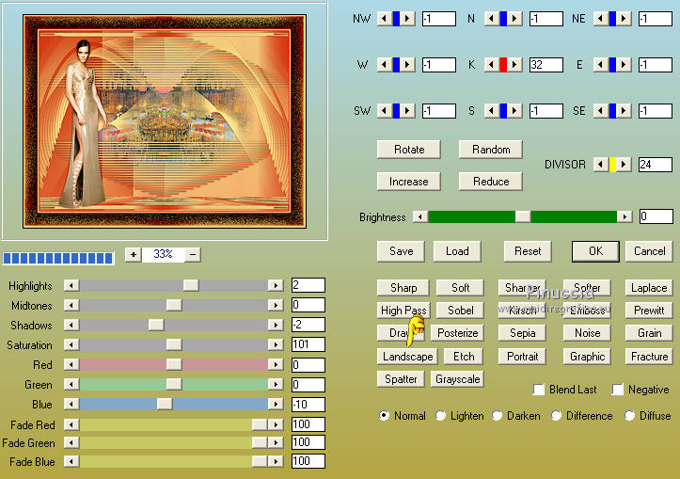The width and height of the screenshot is (680, 479).
Task: Increase the NE kernel value arrow
Action: [624, 19]
